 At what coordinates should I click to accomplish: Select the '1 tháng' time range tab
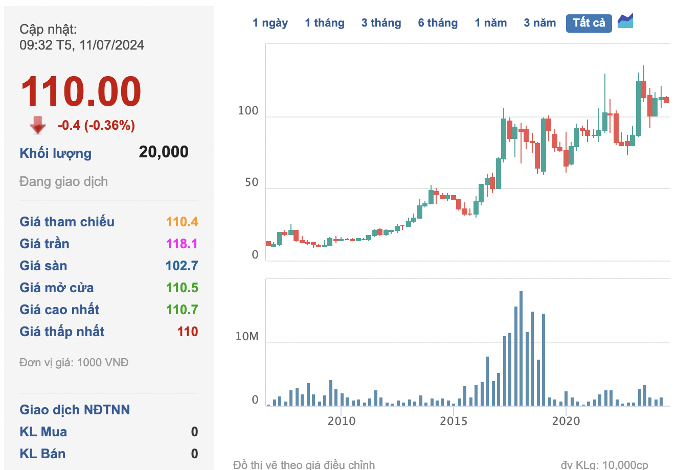point(325,23)
